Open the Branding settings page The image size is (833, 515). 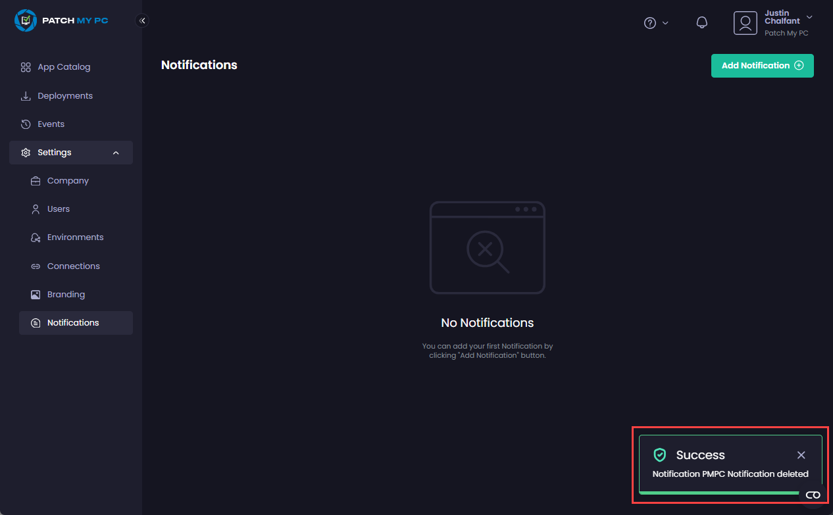[66, 295]
